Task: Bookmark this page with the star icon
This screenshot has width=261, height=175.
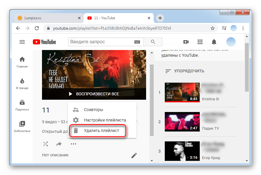Action: tap(212, 28)
